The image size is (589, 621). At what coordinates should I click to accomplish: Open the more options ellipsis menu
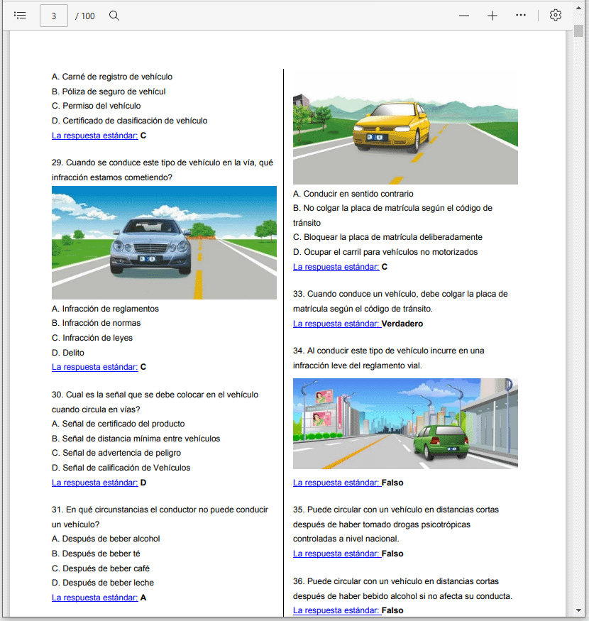521,16
